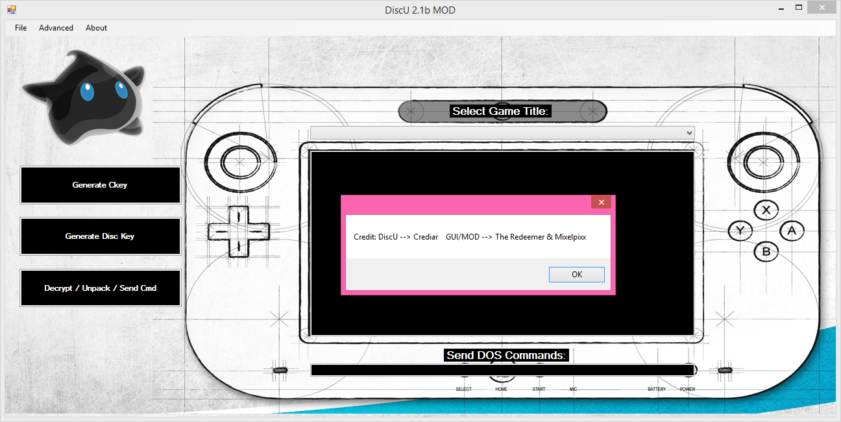Open the File menu
Viewport: 841px width, 422px height.
pyautogui.click(x=21, y=28)
